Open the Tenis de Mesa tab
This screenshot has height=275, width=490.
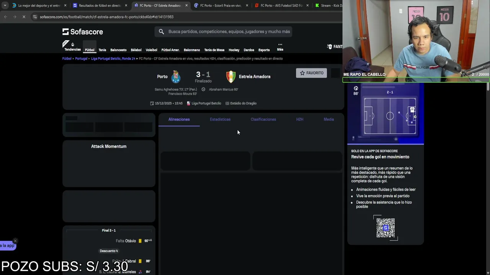pos(214,50)
